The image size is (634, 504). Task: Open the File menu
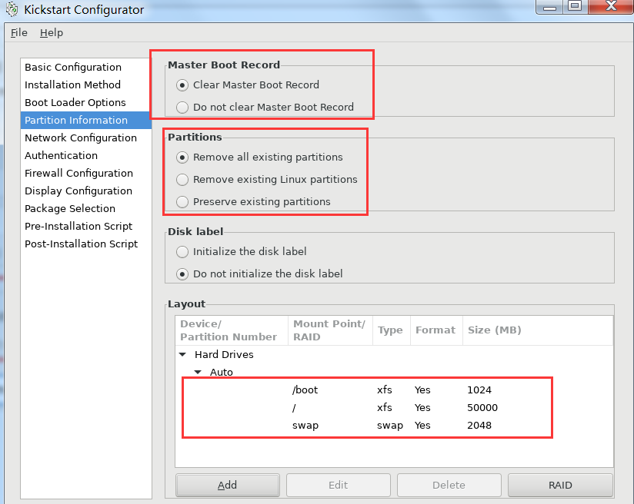click(19, 33)
